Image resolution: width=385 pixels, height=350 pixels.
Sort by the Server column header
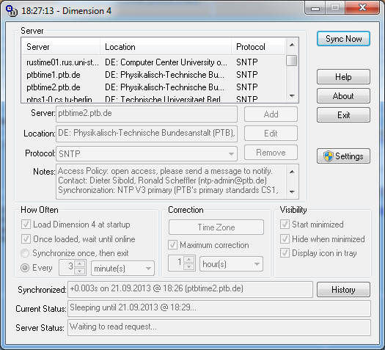[61, 47]
